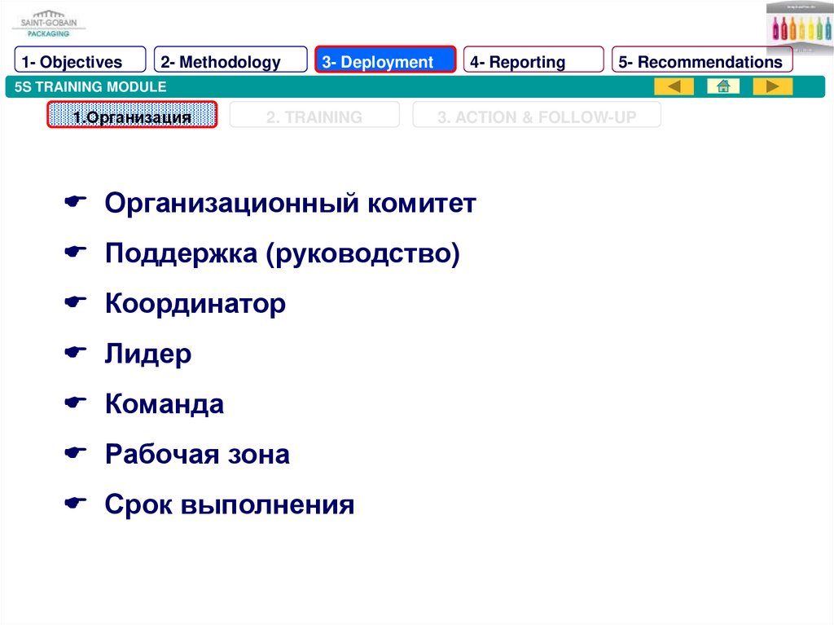Click hand bullet icon beside Координатор
The height and width of the screenshot is (625, 834).
pos(76,303)
